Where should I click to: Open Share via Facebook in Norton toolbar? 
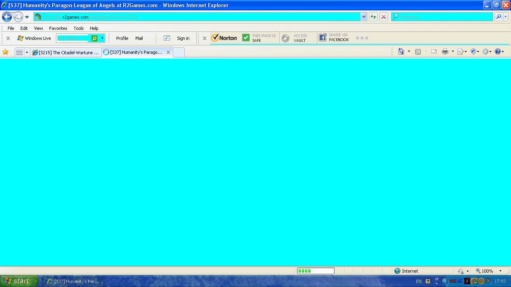[334, 38]
